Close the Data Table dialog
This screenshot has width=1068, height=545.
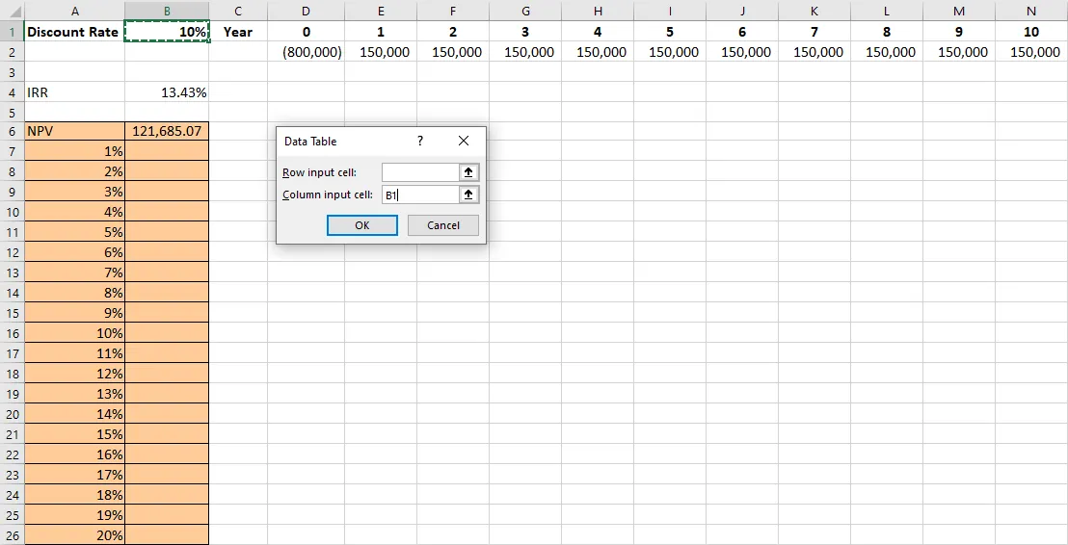[x=464, y=141]
